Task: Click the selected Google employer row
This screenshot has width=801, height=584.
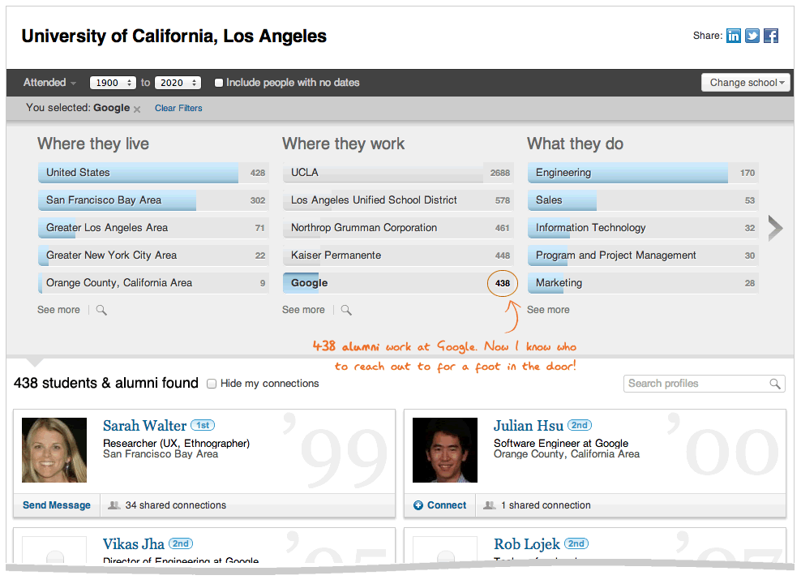Action: point(398,283)
